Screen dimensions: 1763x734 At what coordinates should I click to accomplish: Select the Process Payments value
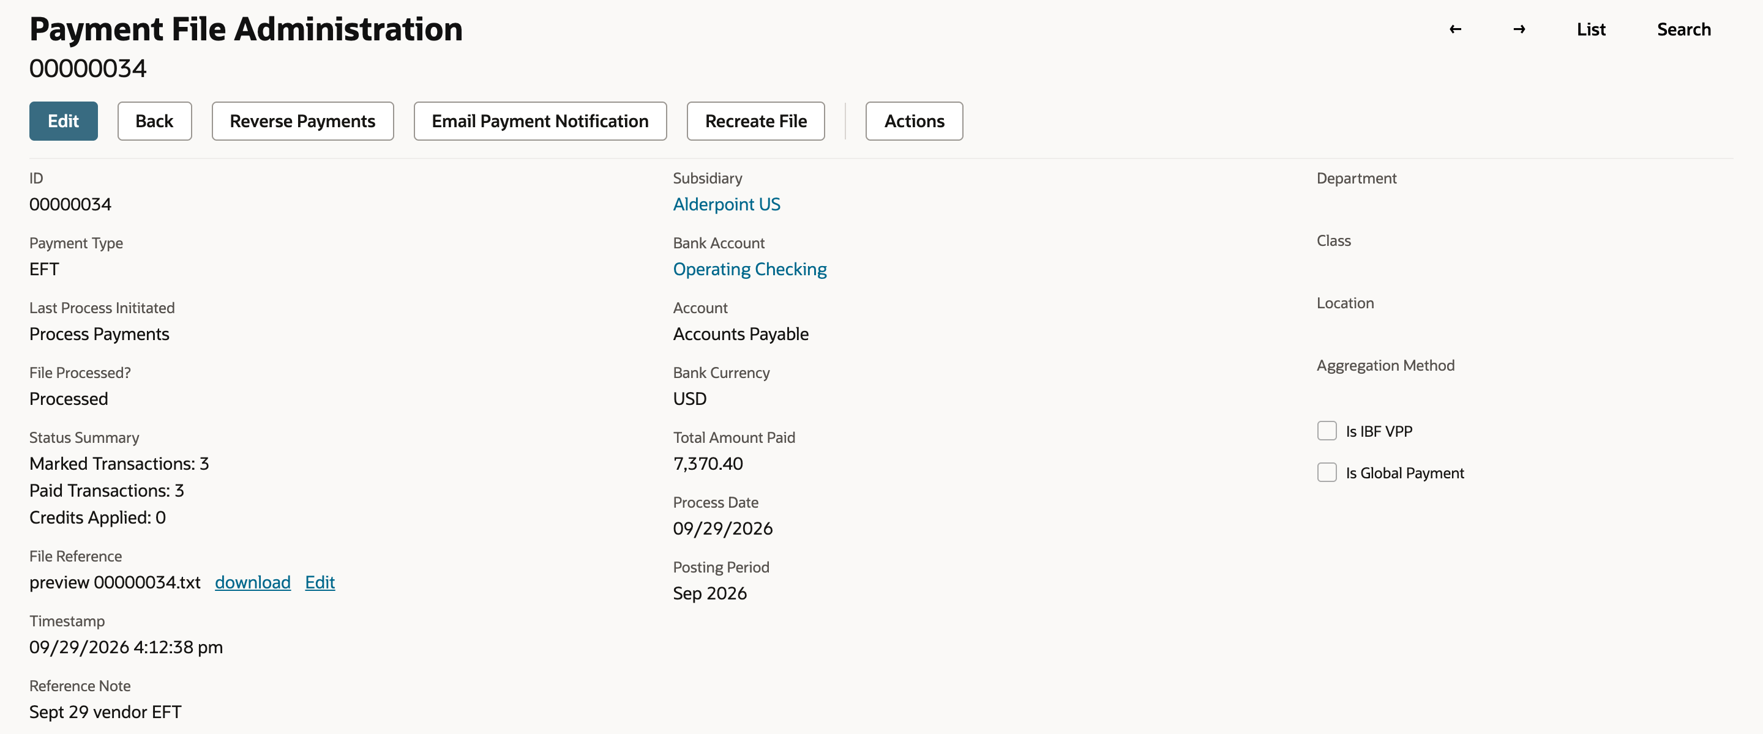(99, 334)
